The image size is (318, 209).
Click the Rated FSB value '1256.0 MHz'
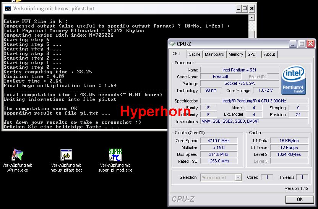click(219, 161)
